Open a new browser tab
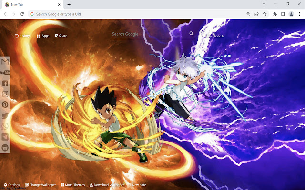 (x=69, y=4)
